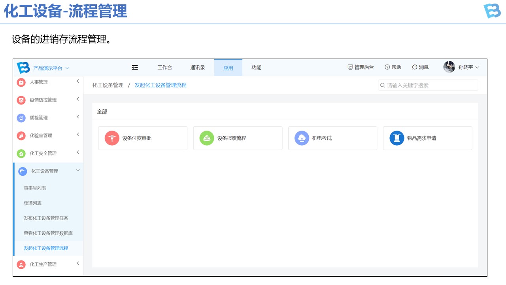Switch to the 工作台 tab
The image size is (506, 285).
(x=164, y=67)
